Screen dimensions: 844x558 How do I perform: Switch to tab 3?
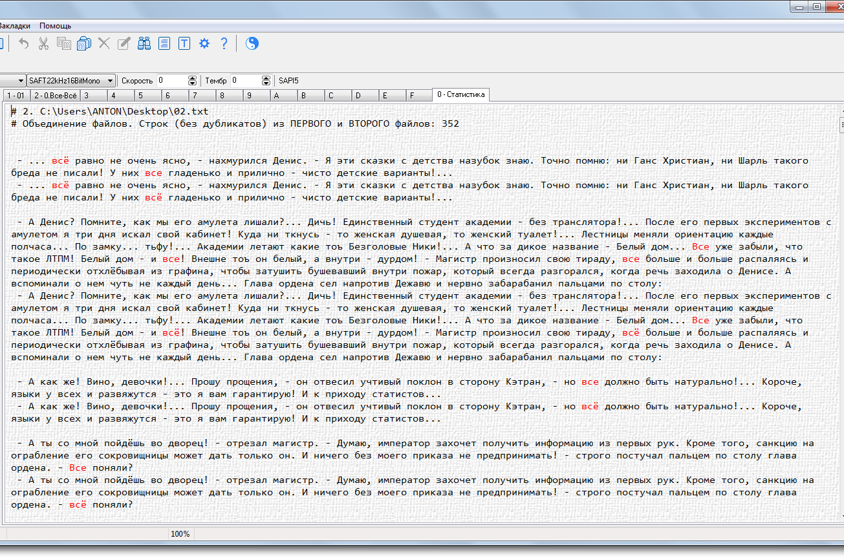tap(94, 95)
